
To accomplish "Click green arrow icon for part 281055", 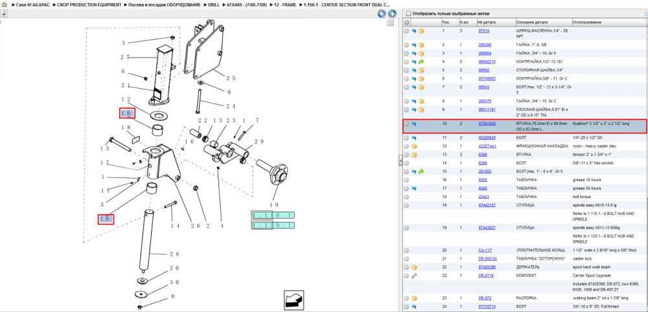I will tap(421, 172).
